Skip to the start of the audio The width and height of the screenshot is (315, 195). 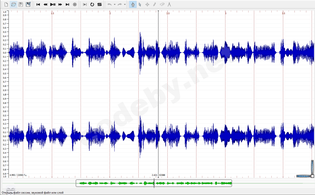pos(38,4)
